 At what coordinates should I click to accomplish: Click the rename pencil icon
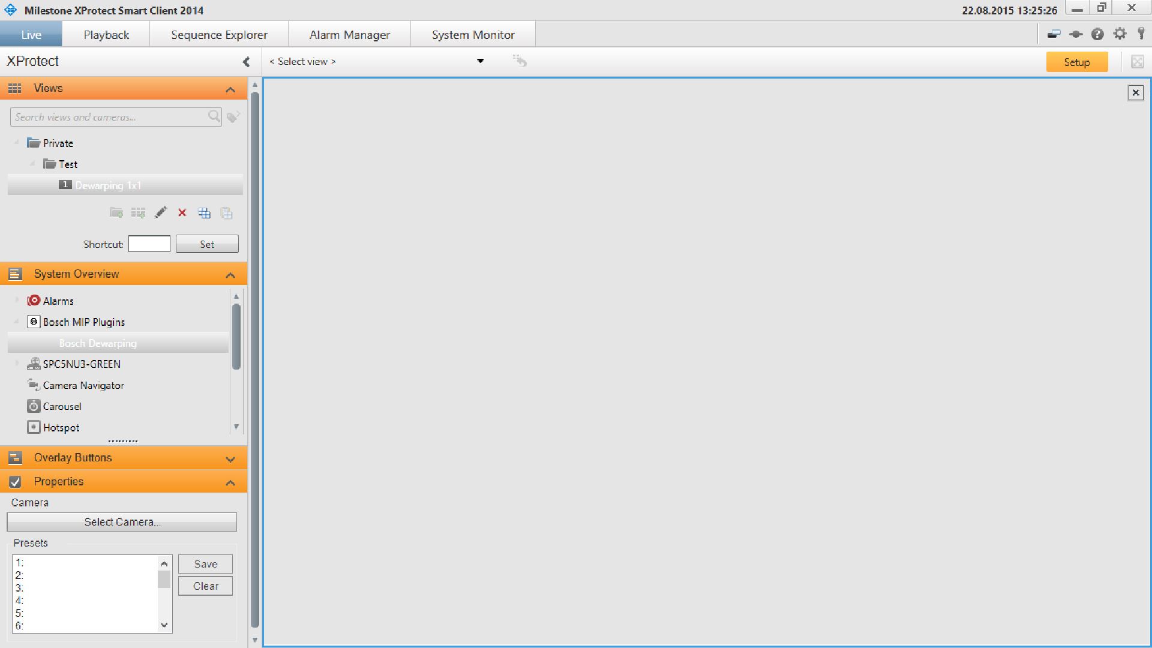(160, 212)
